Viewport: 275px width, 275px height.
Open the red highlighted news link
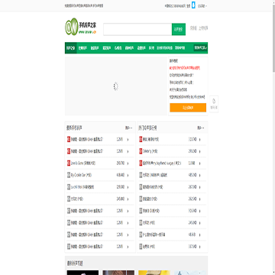(185, 68)
